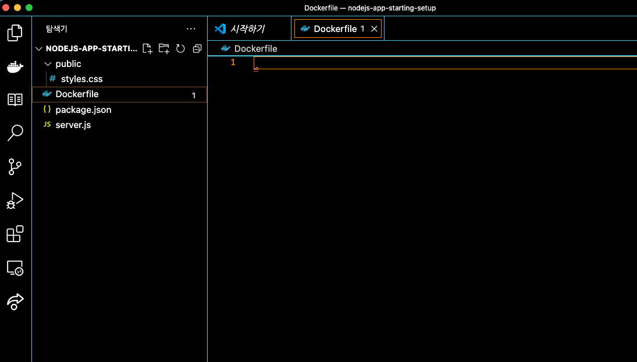Switch to the 시작하기 tab
Screen dimensions: 637x362
[x=249, y=29]
